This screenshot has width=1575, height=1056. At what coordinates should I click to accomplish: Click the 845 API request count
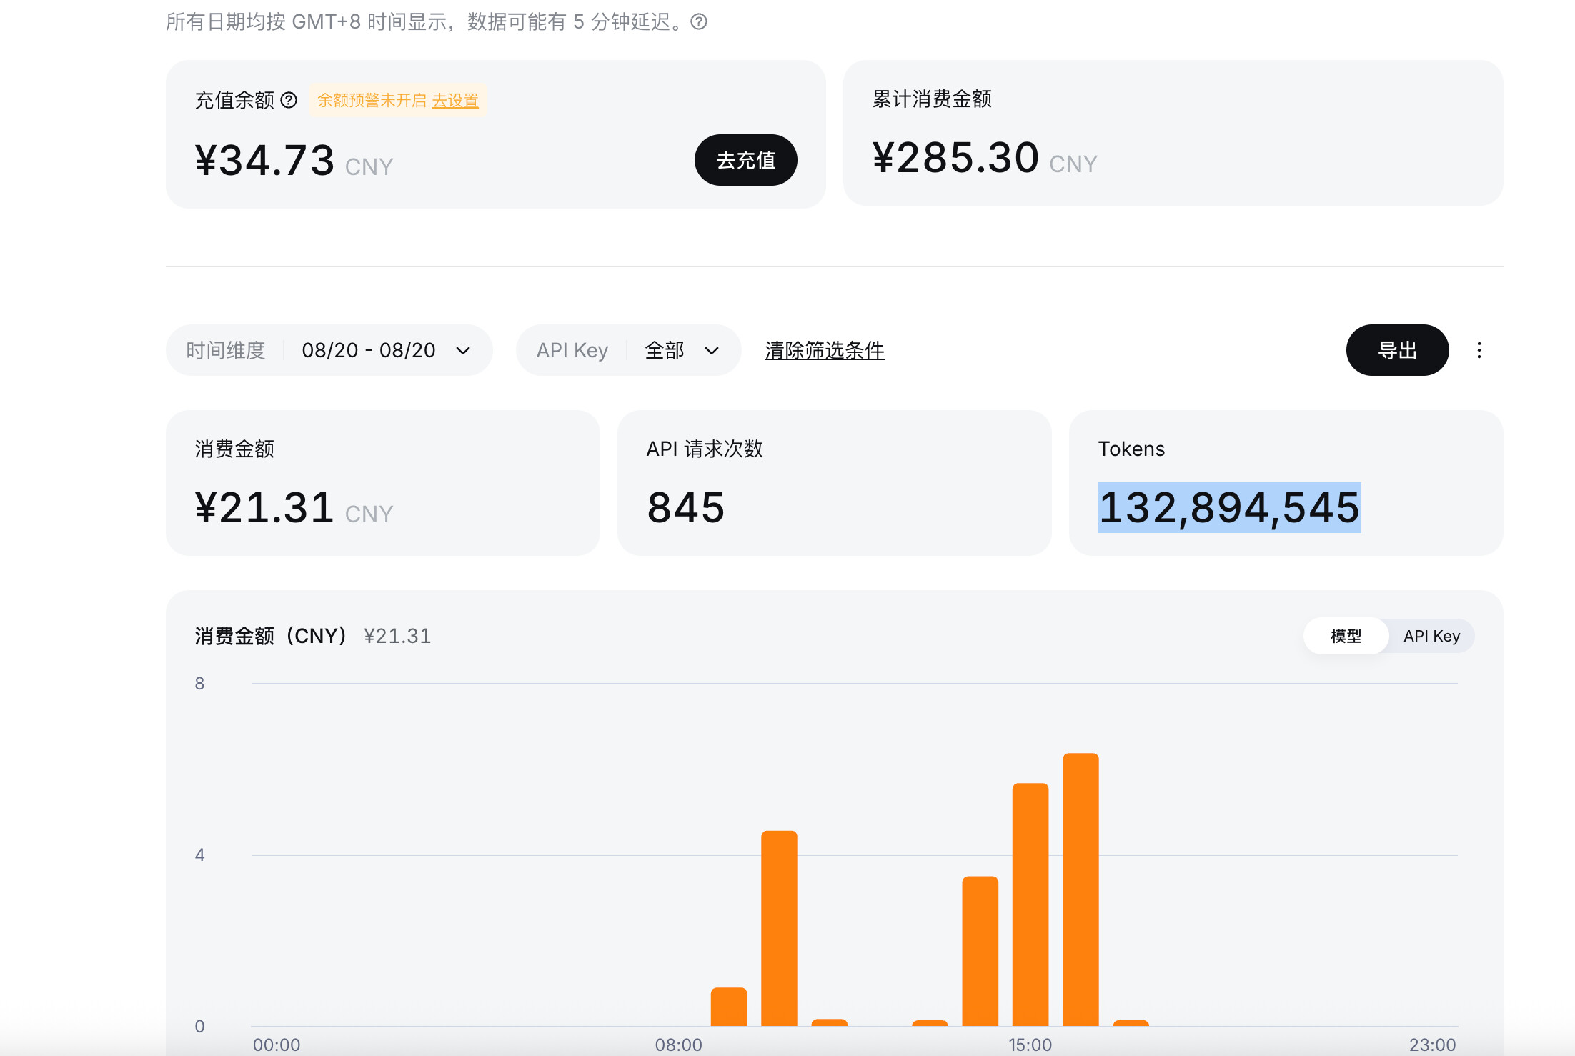pyautogui.click(x=686, y=507)
